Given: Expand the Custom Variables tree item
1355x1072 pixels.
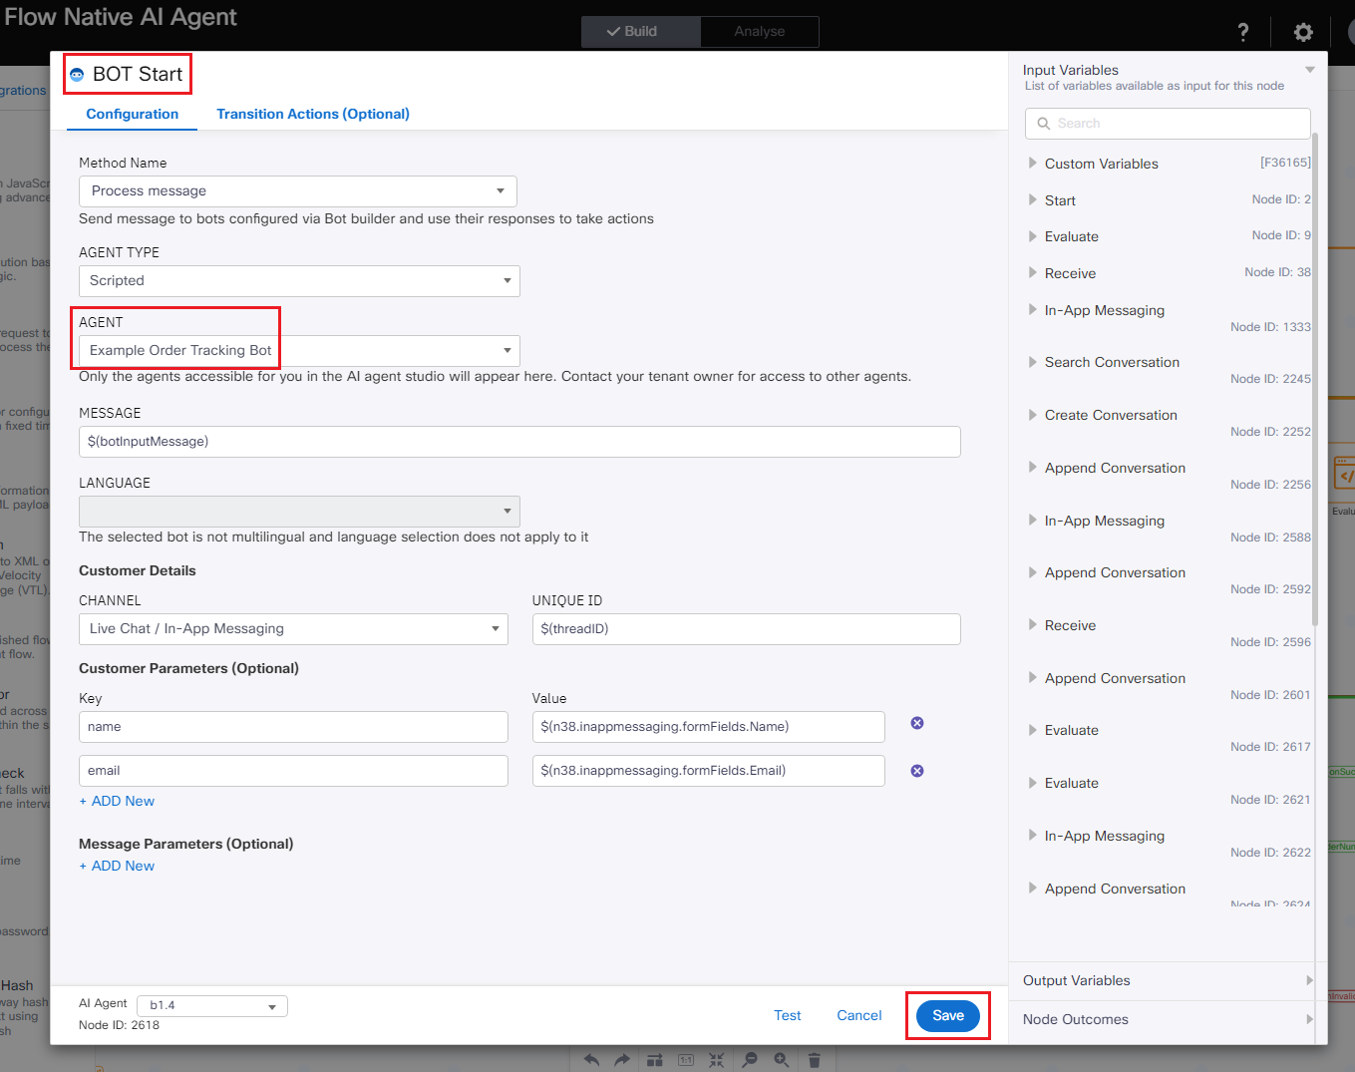Looking at the screenshot, I should (x=1033, y=164).
